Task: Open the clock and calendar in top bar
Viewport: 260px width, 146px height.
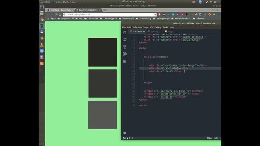Action: 134,2
